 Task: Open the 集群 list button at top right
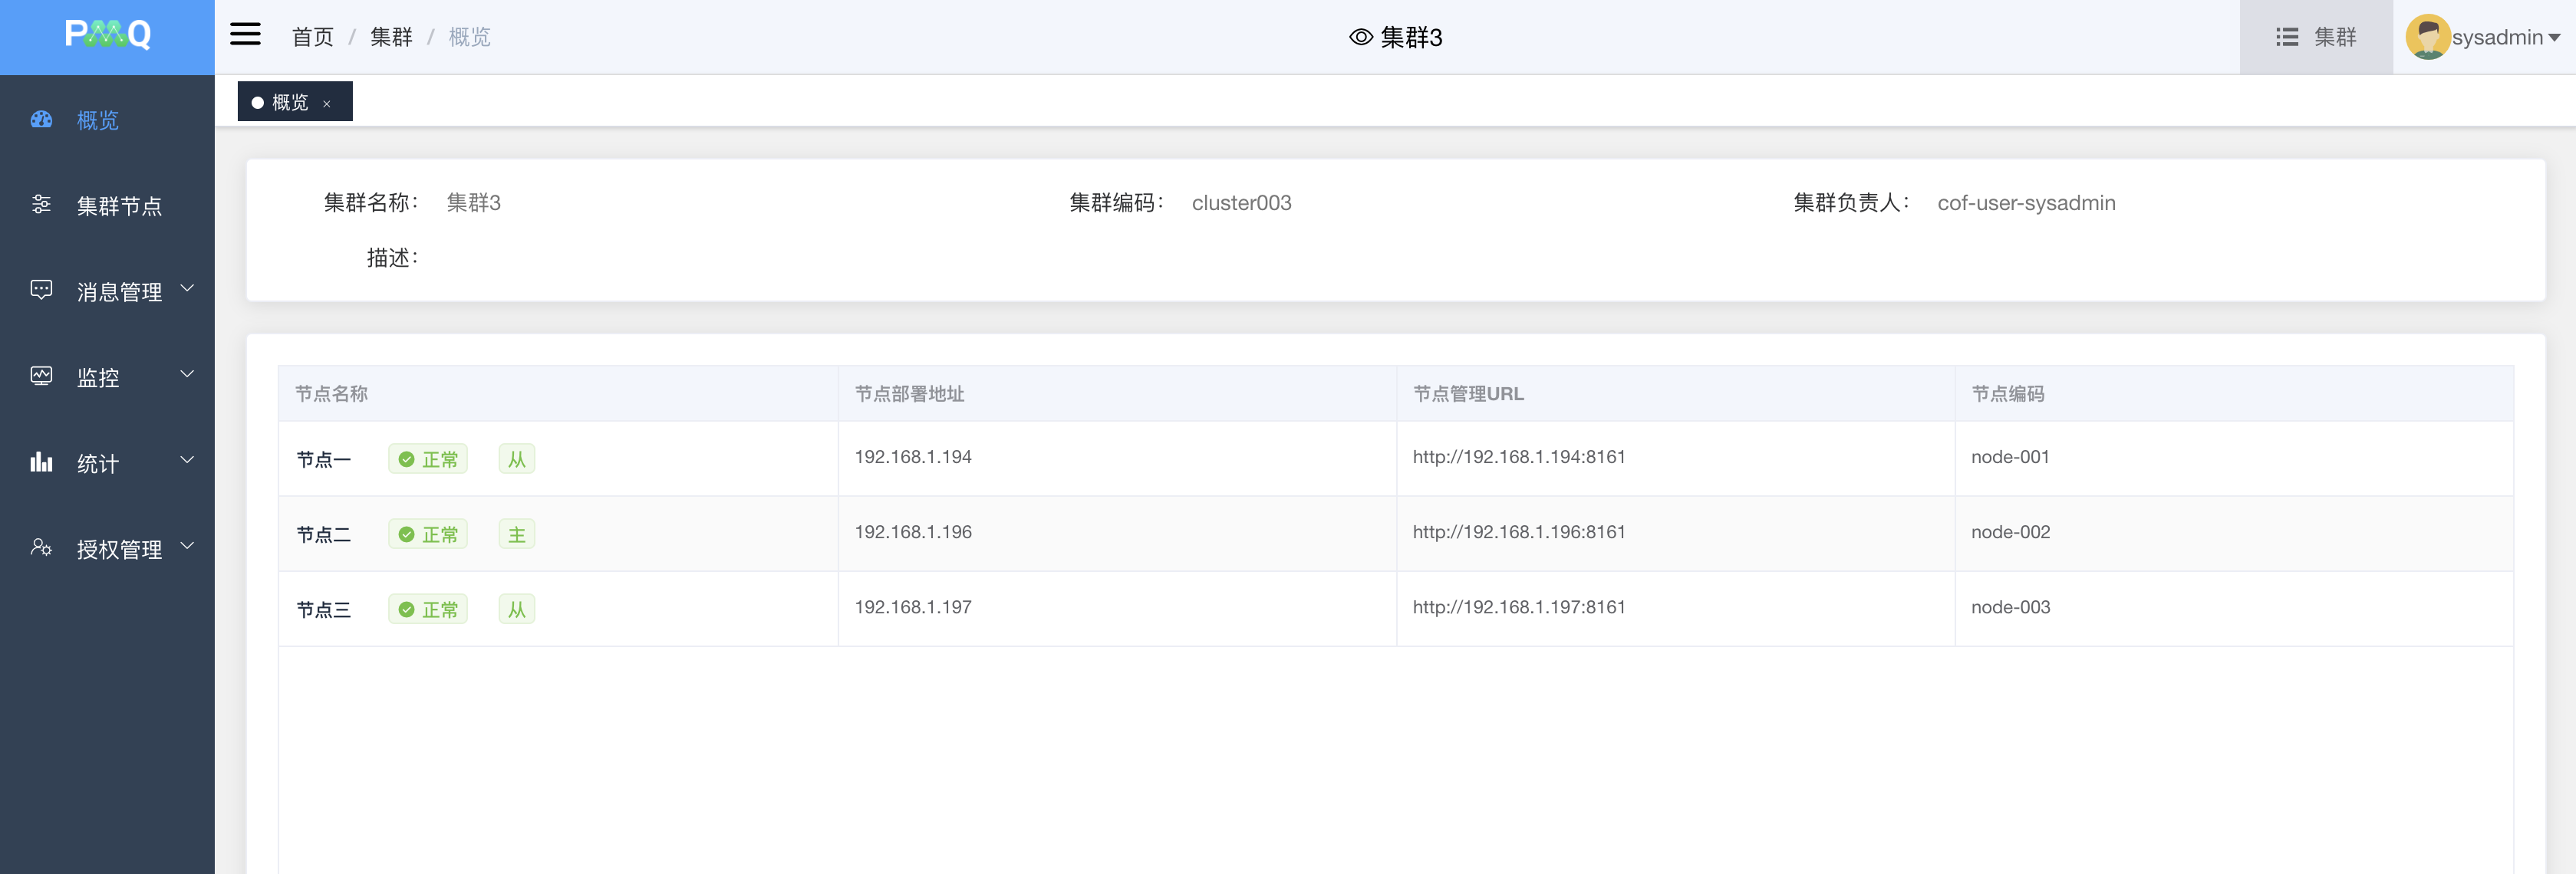point(2316,37)
